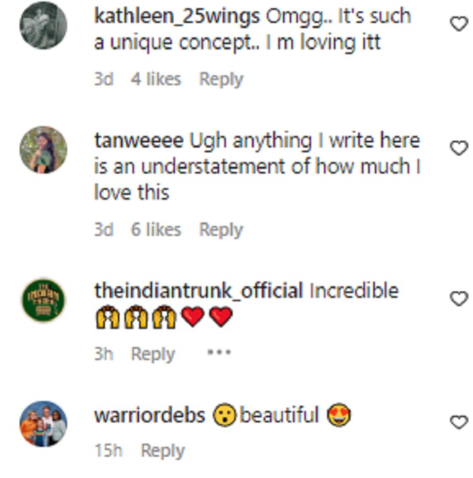Image resolution: width=473 pixels, height=478 pixels.
Task: Visit theindiantrunk_official username link
Action: tap(198, 291)
